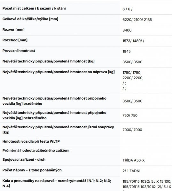The width and height of the screenshot is (172, 191).
Task: Click the axle load value 1750/ 1750
Action: click(x=132, y=73)
